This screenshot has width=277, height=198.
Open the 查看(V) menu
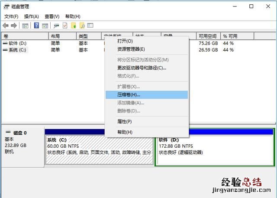coord(52,16)
